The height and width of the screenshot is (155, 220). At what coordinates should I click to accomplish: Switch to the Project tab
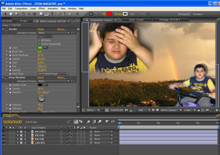coord(24,21)
